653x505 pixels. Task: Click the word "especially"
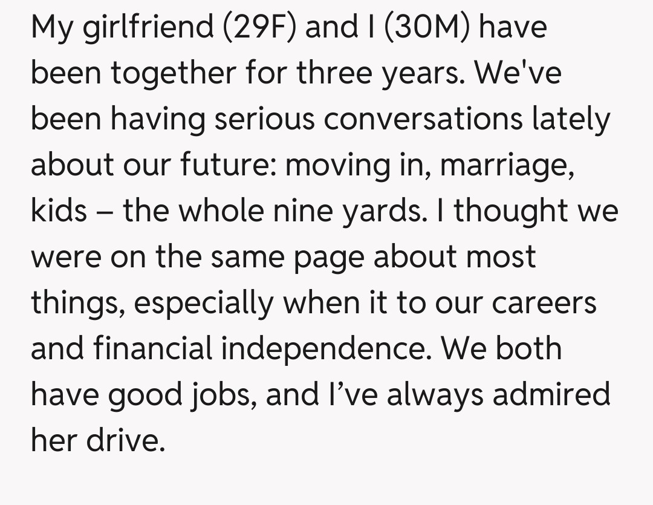coord(203,304)
